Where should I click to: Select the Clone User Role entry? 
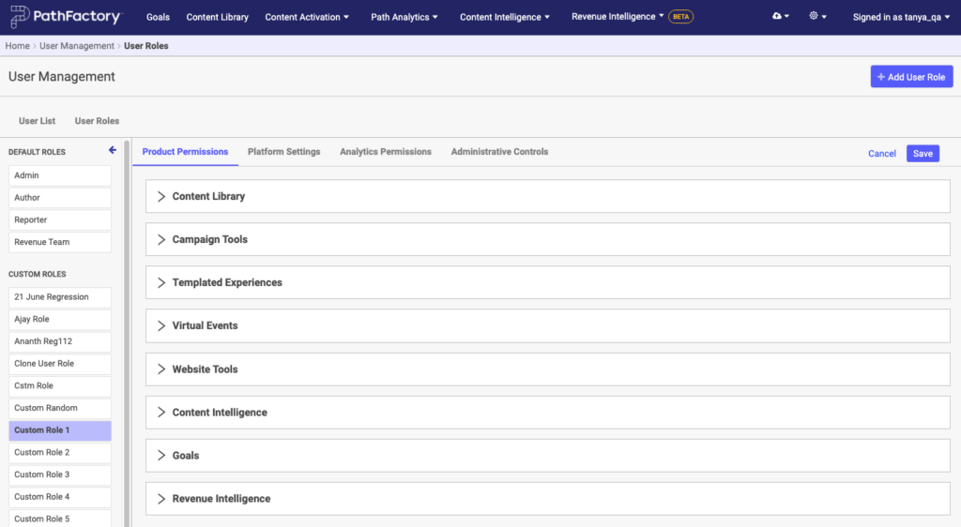[60, 364]
